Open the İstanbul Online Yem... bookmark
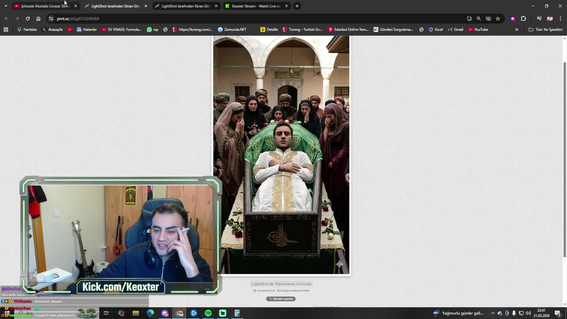 [348, 30]
